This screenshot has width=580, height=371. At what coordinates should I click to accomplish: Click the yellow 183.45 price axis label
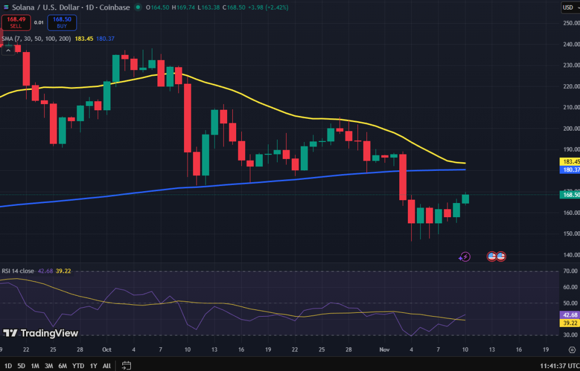tap(570, 162)
